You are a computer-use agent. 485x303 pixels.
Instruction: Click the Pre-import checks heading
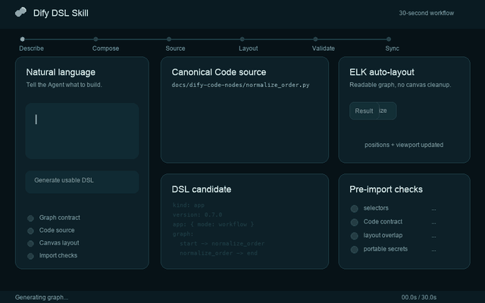click(386, 189)
